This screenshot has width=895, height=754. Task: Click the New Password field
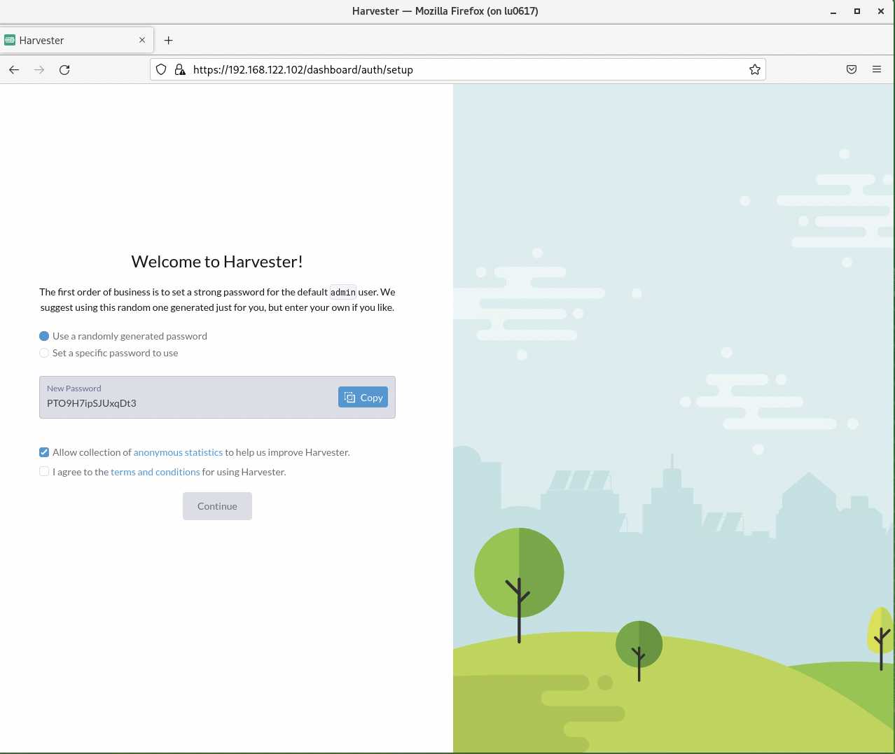(x=217, y=397)
